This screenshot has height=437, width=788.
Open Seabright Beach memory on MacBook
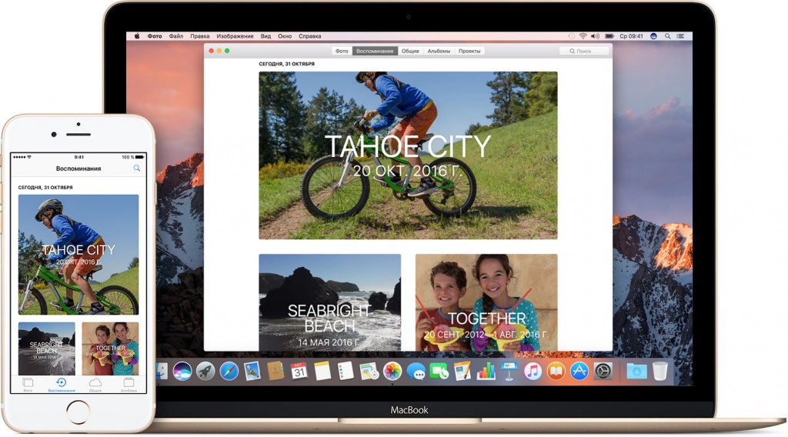(329, 302)
